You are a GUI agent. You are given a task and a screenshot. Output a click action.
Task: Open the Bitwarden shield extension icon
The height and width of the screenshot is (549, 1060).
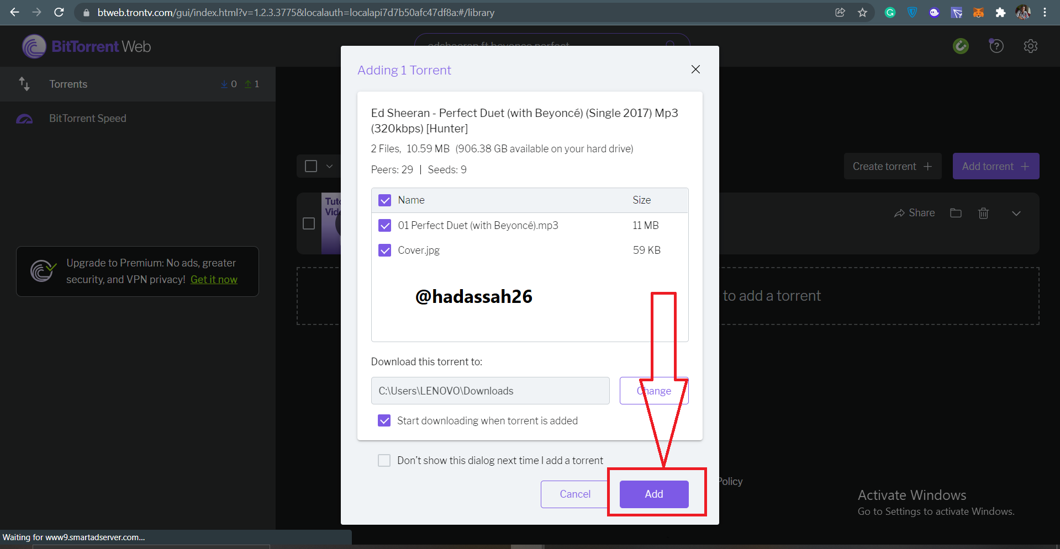912,12
